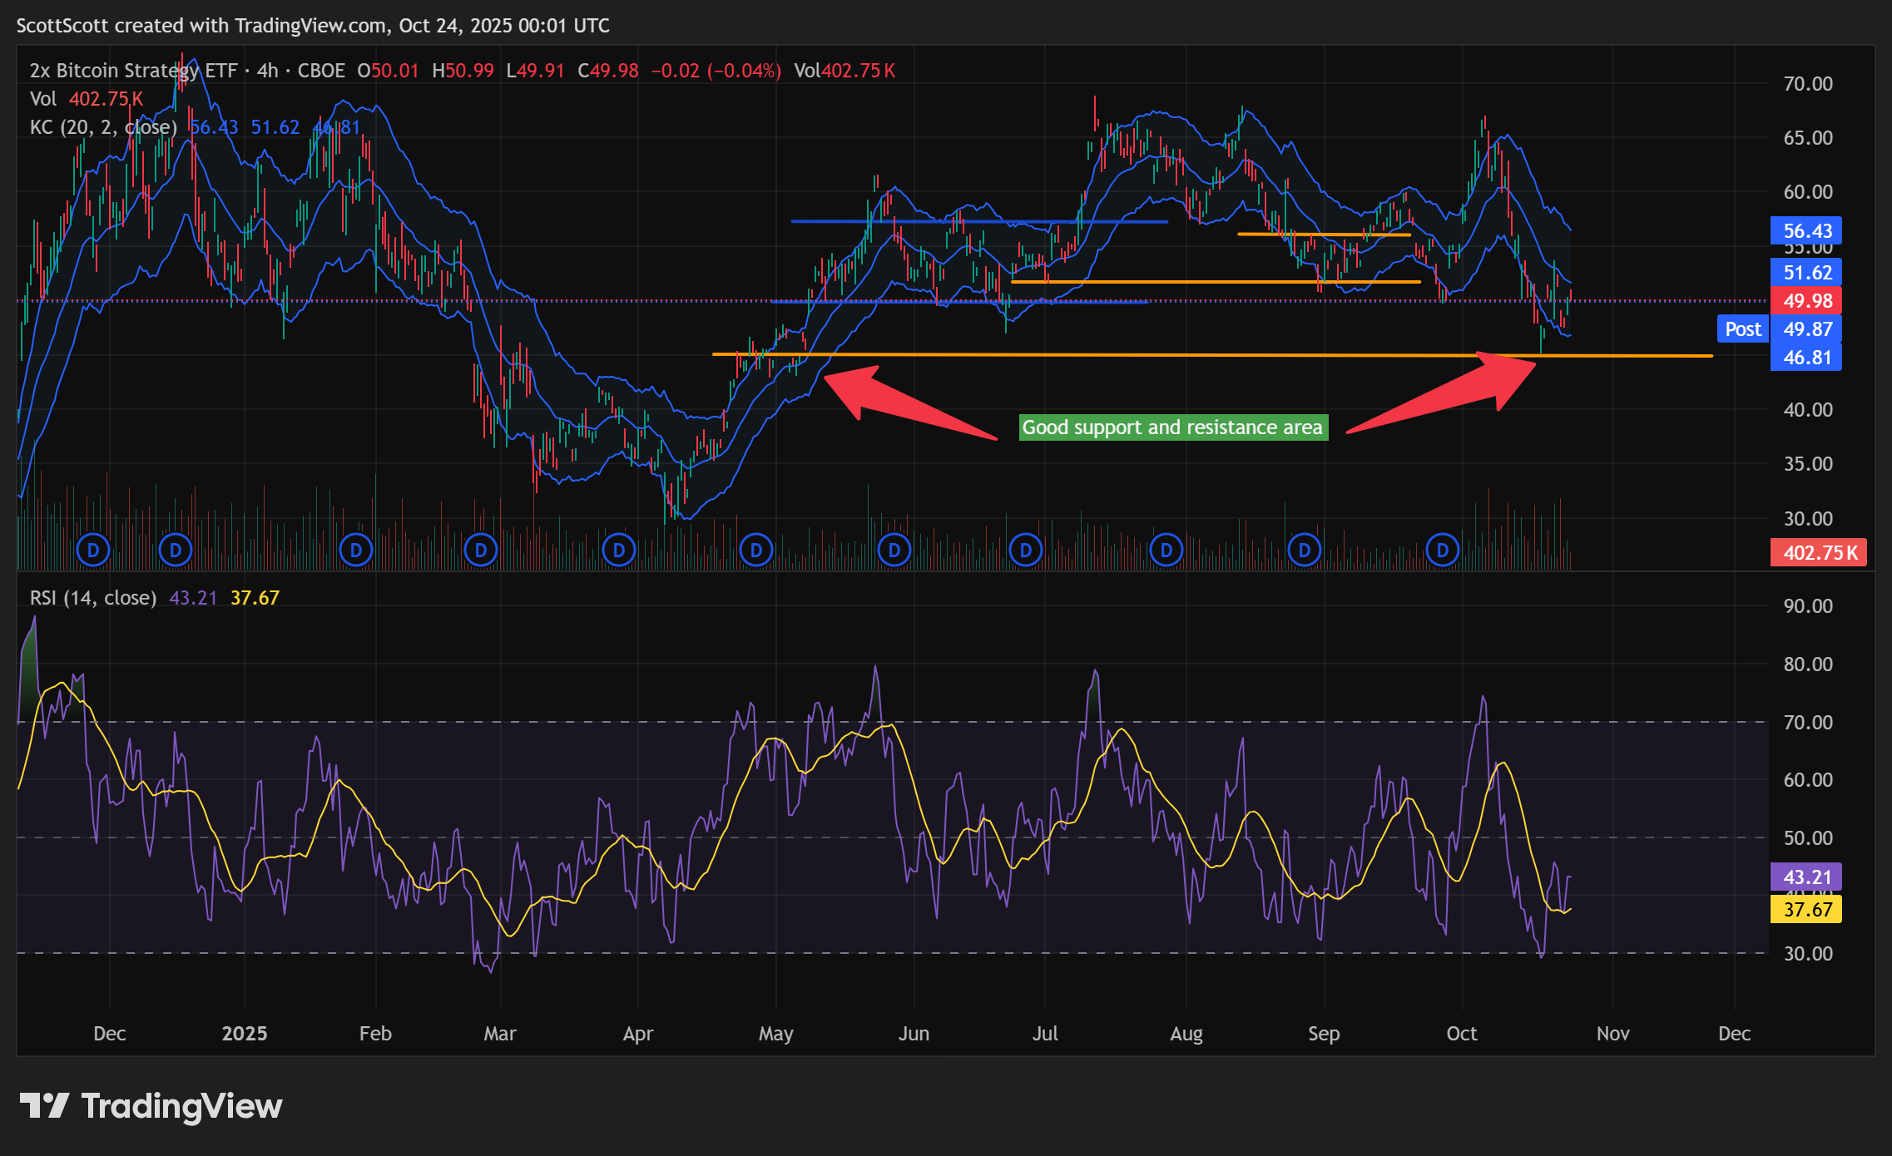Click the dividend marker just before Mar

[481, 550]
